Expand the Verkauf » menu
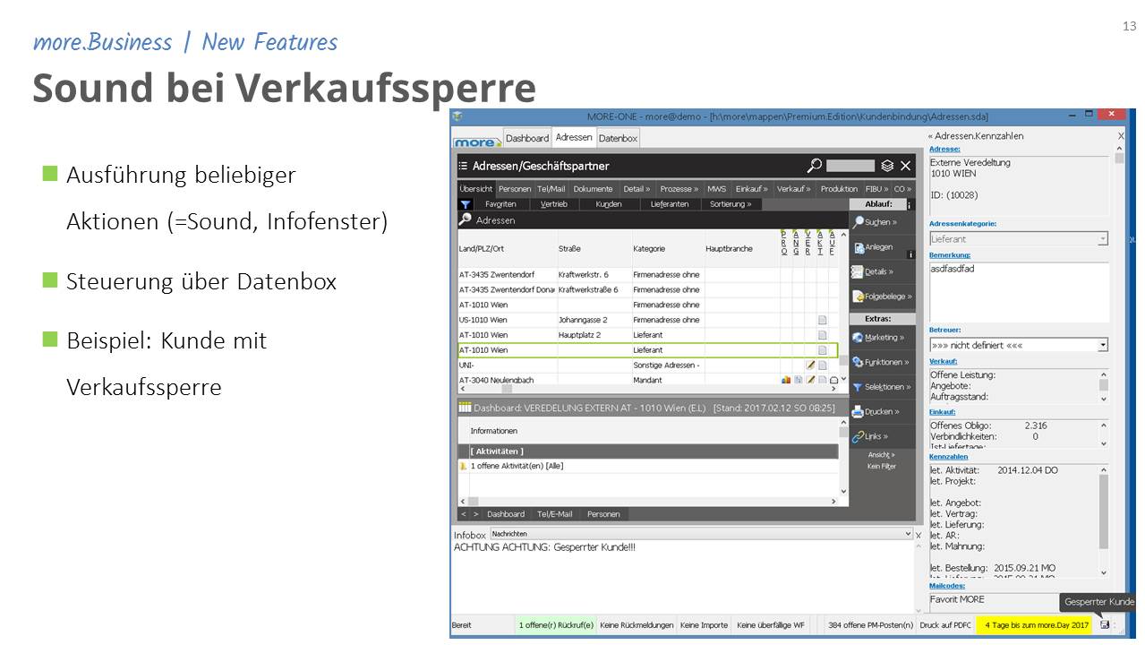The height and width of the screenshot is (645, 1145). coord(793,189)
